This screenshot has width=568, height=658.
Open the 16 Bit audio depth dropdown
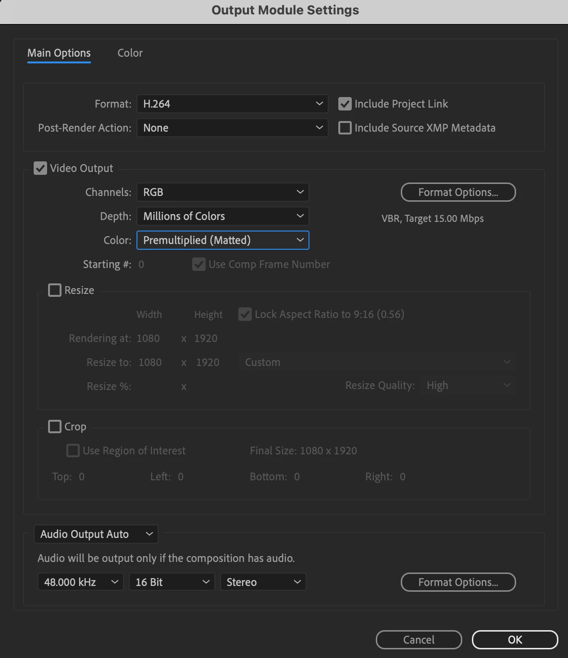tap(172, 582)
